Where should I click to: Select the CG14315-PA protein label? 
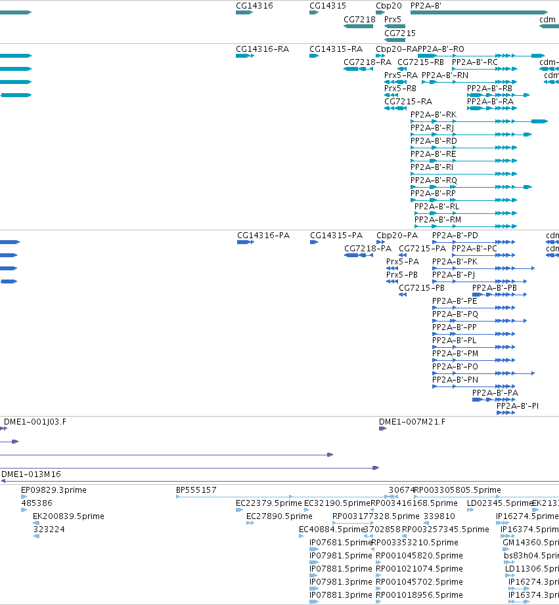click(x=336, y=236)
